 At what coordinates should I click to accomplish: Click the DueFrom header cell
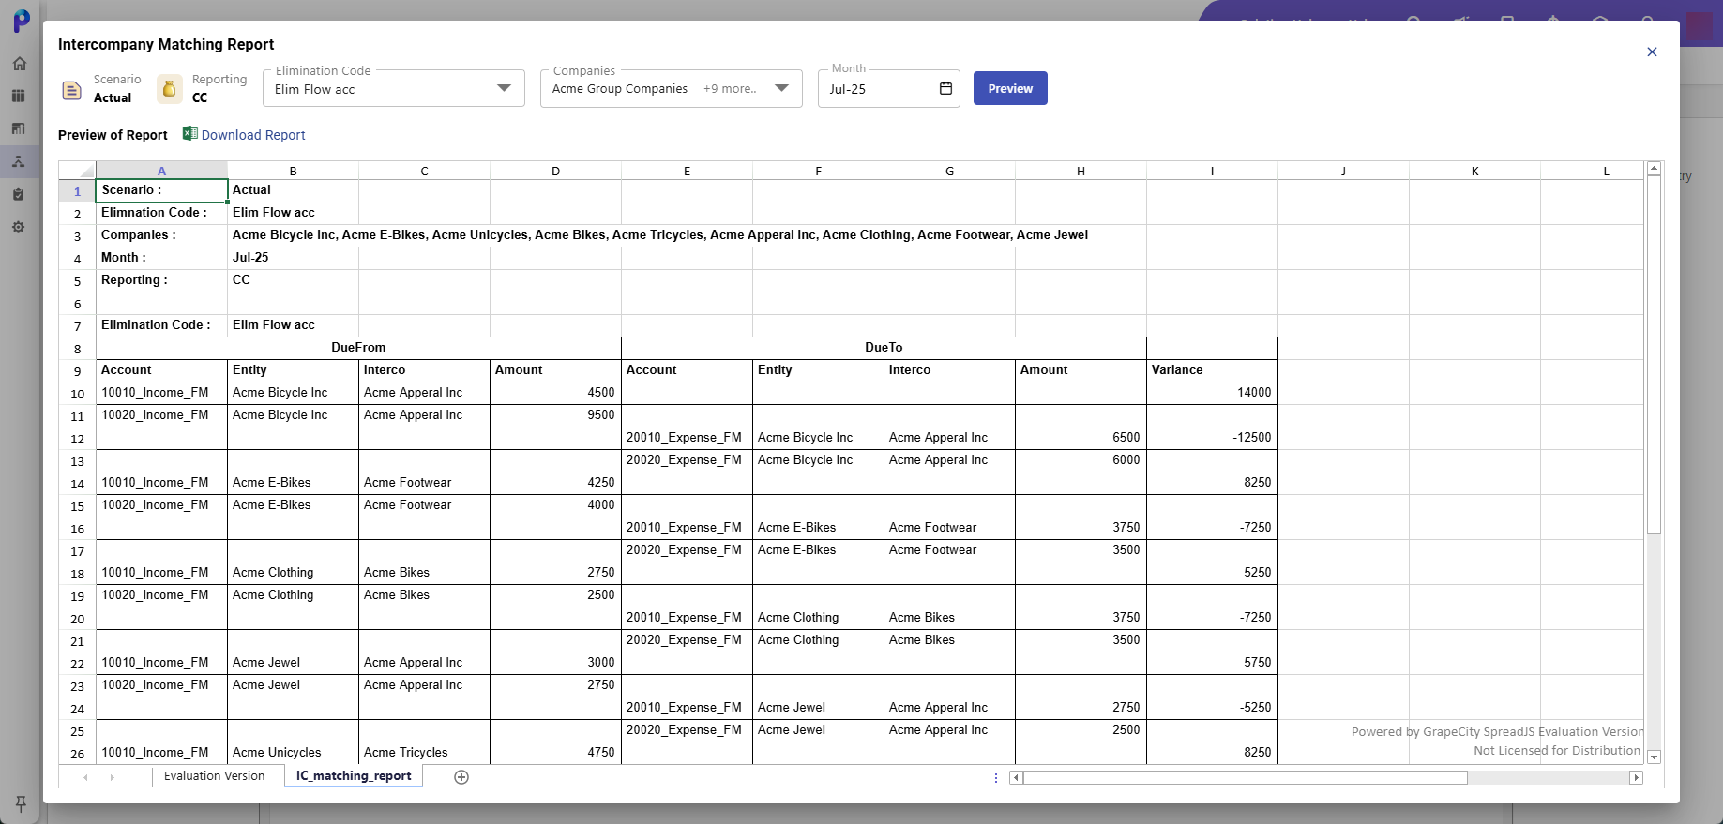358,348
